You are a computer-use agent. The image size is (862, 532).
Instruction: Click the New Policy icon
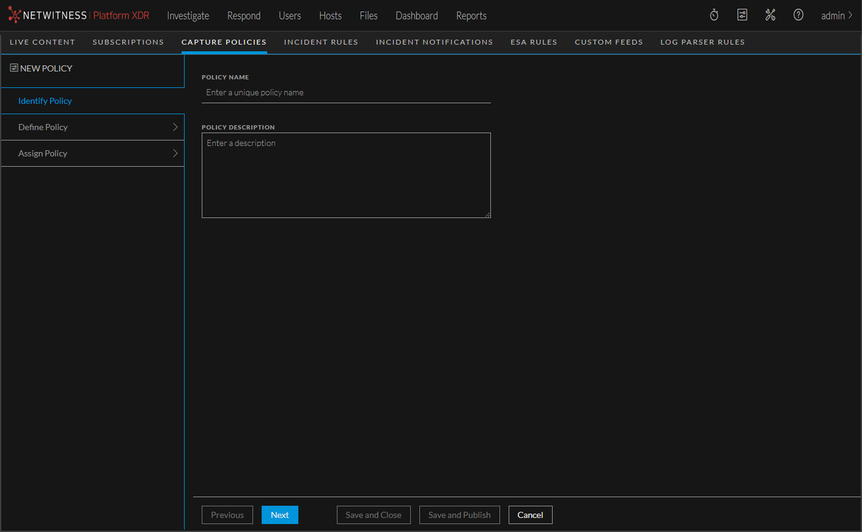coord(14,68)
